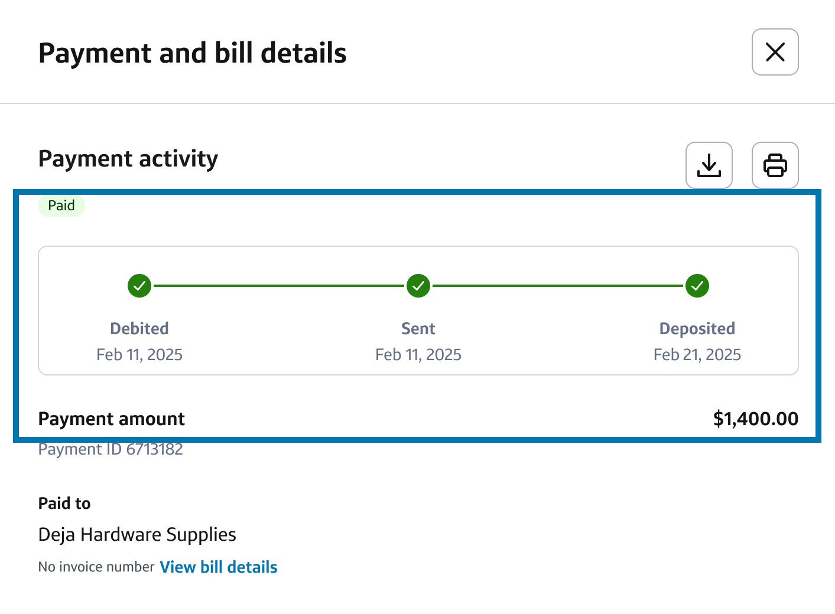Open the View bill details link
835x614 pixels.
click(218, 567)
